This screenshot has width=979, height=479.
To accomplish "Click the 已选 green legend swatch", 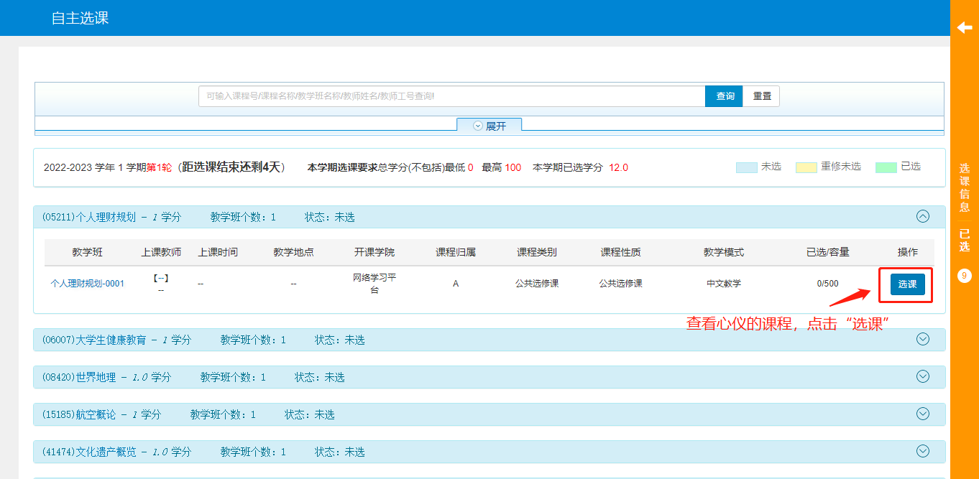I will pos(886,167).
